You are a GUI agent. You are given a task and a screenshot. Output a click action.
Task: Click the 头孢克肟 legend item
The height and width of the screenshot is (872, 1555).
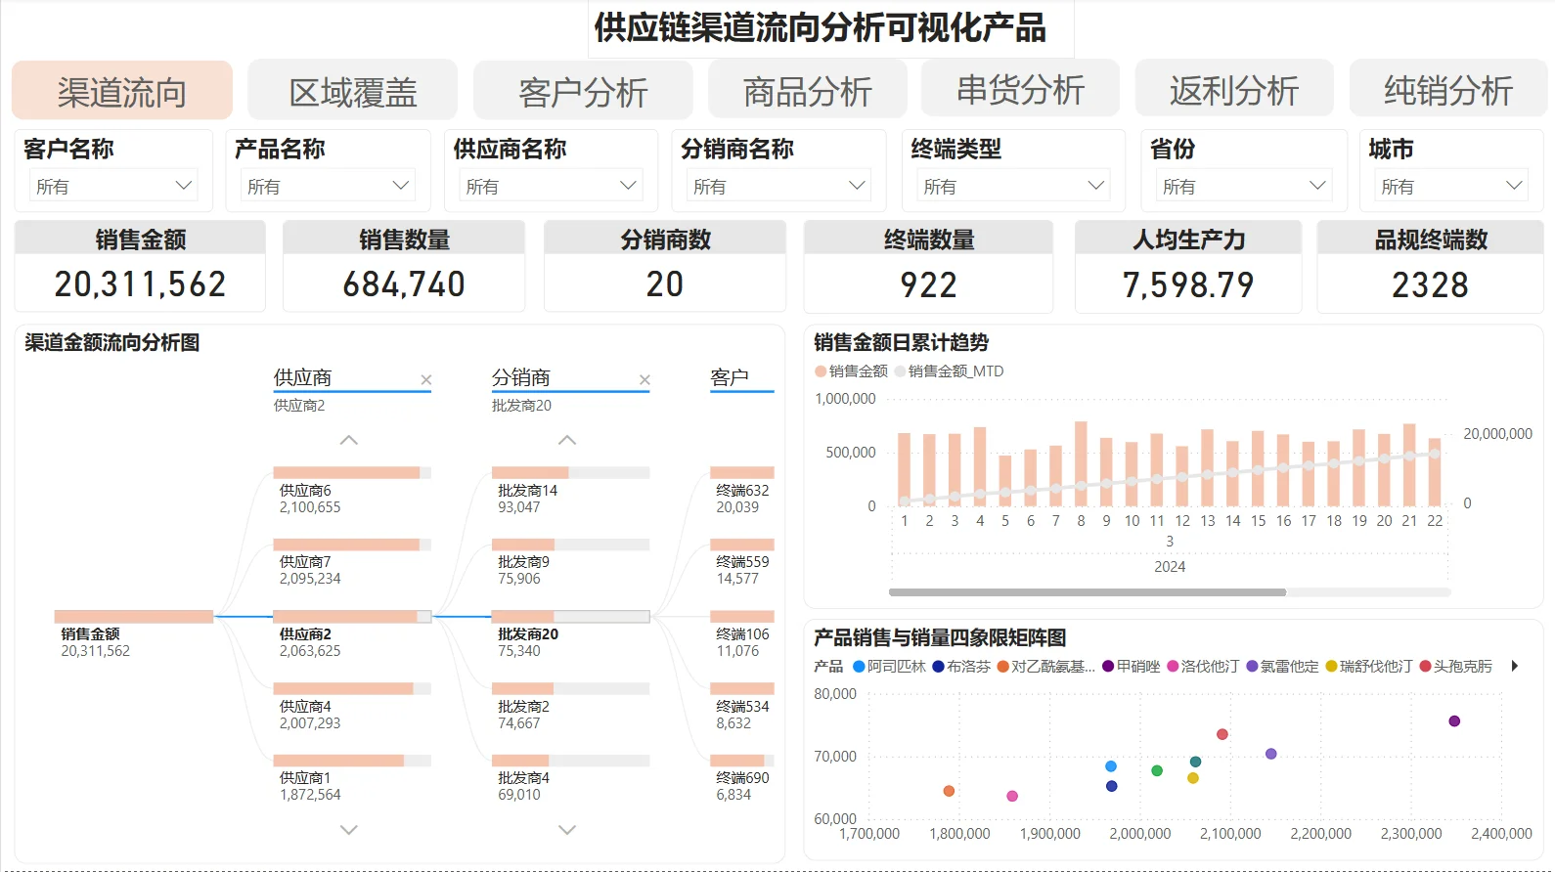point(1456,666)
